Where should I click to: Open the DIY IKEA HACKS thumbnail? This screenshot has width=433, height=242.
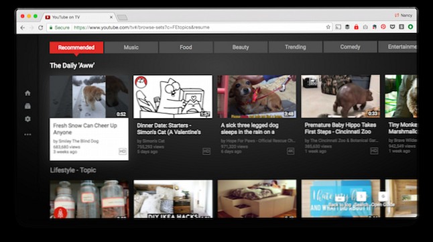pos(173,199)
